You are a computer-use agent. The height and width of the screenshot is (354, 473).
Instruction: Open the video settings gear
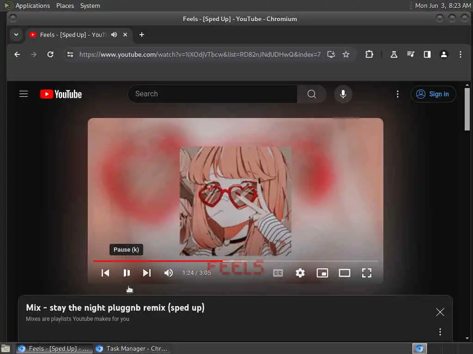pyautogui.click(x=300, y=273)
